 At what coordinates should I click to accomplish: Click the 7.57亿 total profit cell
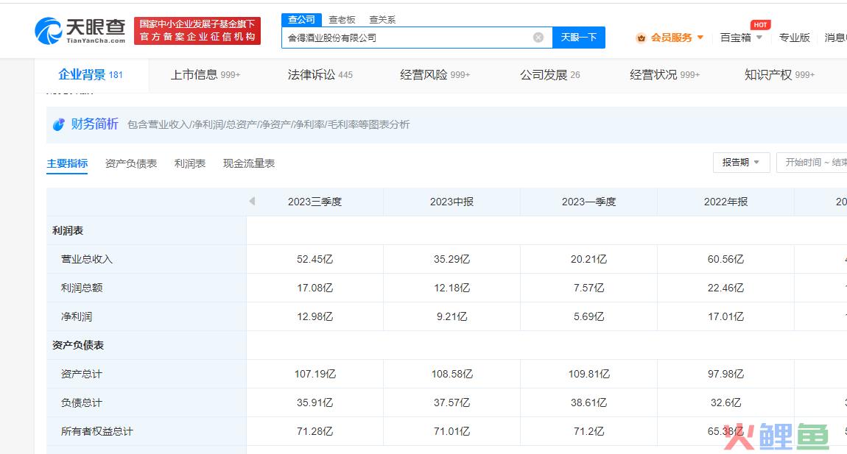588,288
